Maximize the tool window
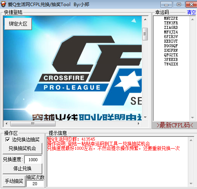The image size is (197, 189). pyautogui.click(x=179, y=5)
